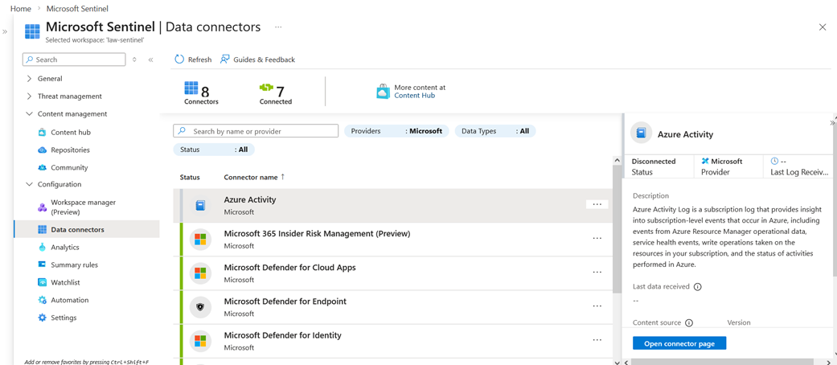Screen dimensions: 837x365
Task: Go to Home breadcrumb
Action: tap(21, 9)
